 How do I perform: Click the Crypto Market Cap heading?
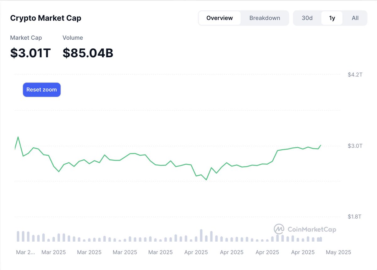coord(46,18)
